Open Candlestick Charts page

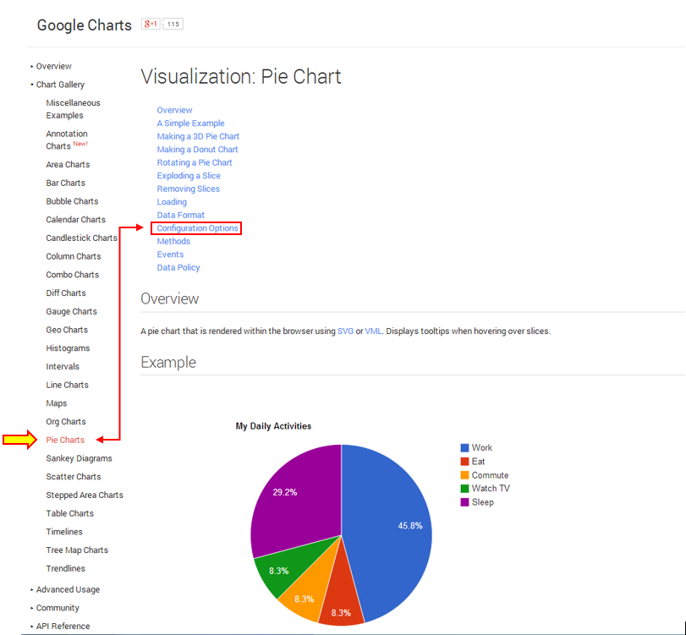[x=81, y=238]
